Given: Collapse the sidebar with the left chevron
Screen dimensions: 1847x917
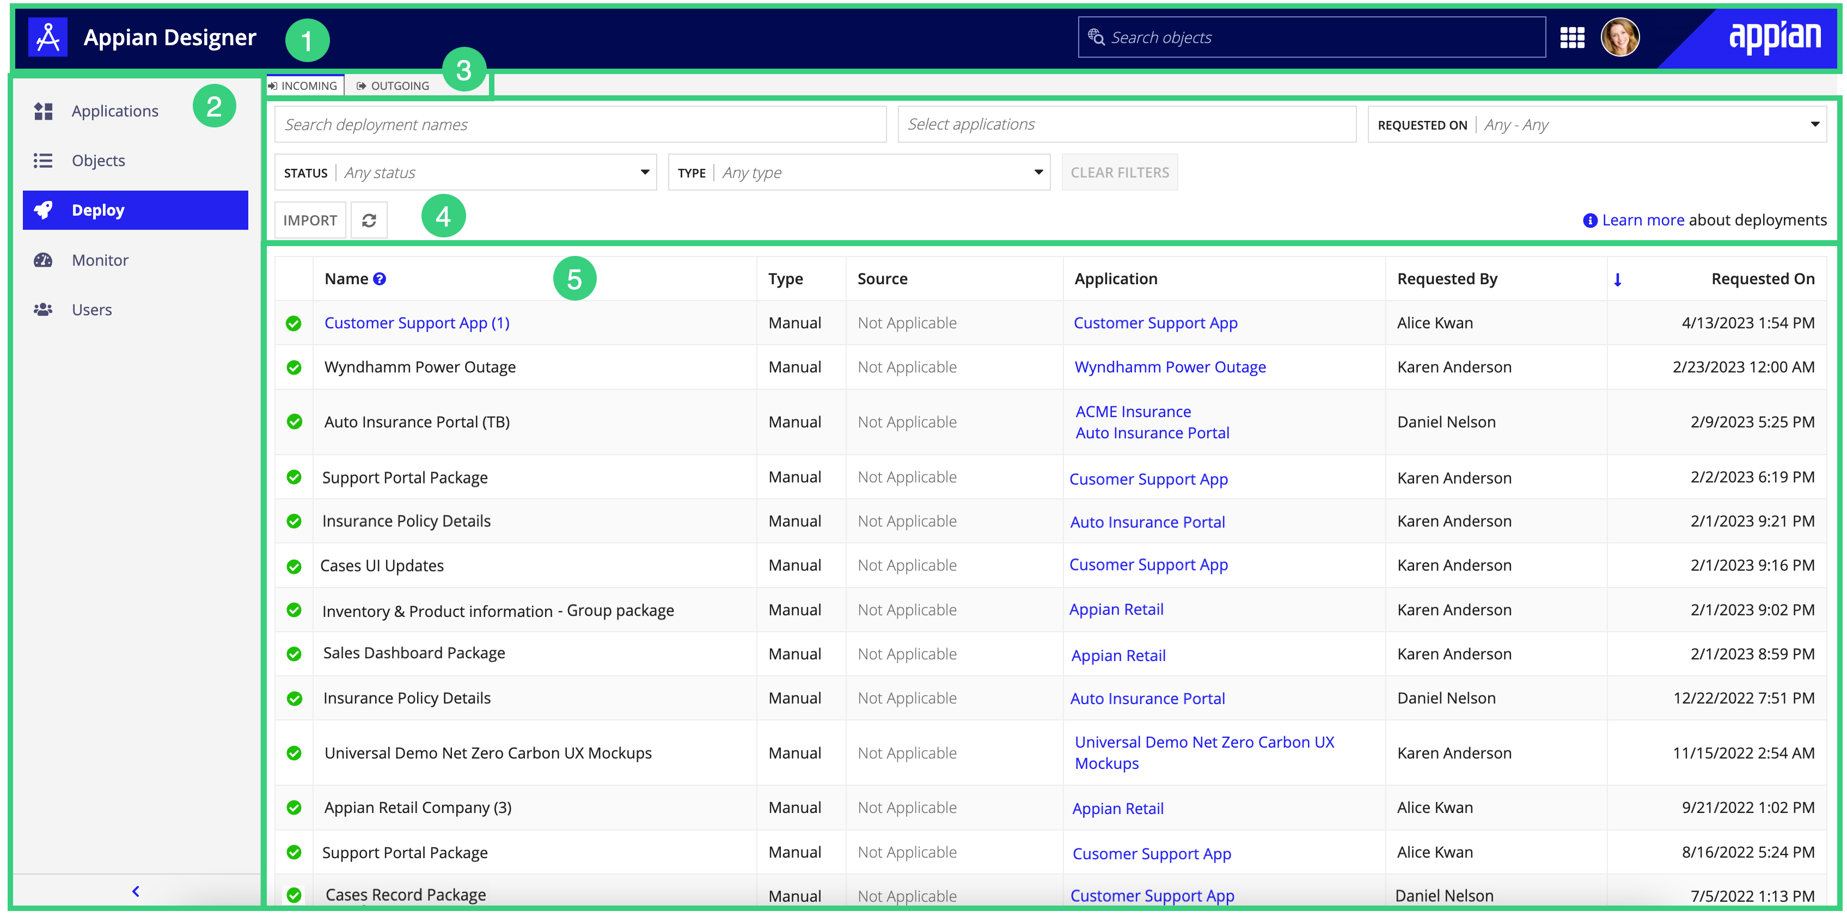Looking at the screenshot, I should point(136,891).
